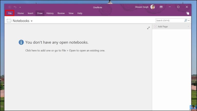Switch to the Review tab
This screenshot has height=111, width=197.
click(x=61, y=13)
